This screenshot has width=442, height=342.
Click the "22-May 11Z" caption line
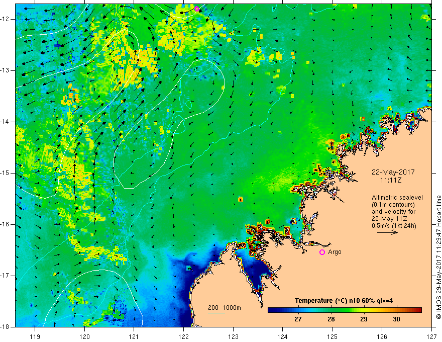coord(389,219)
